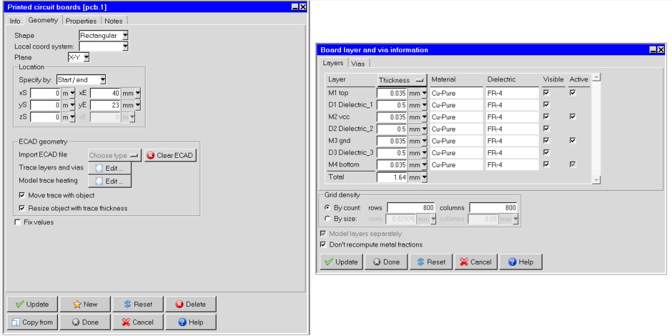The height and width of the screenshot is (336, 672).
Task: Open the Choose type import button
Action: tap(115, 155)
